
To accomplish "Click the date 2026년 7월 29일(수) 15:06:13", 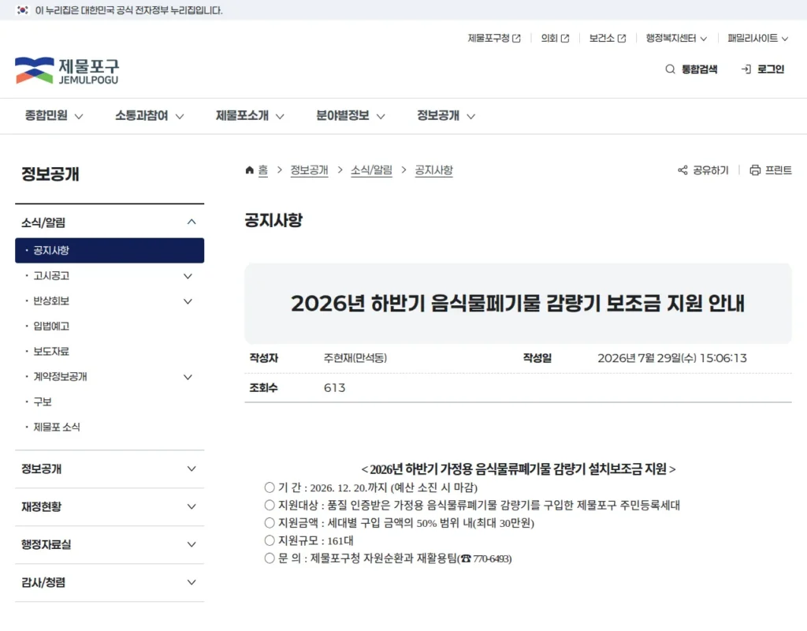I will coord(672,358).
